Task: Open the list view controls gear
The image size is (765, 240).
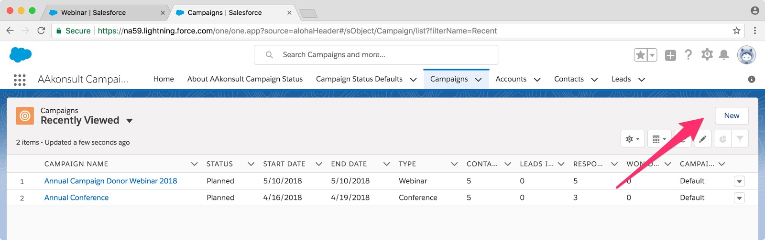Action: click(x=632, y=139)
